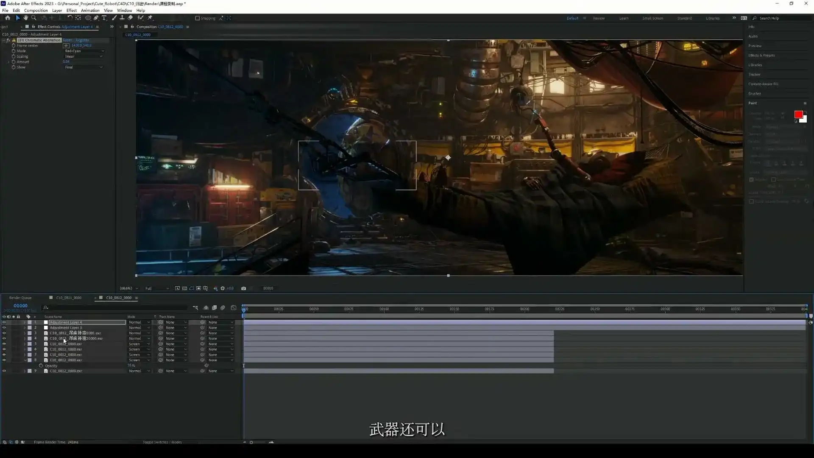
Task: Expand Adjustment Layer 3 properties twirl
Action: tap(25, 328)
